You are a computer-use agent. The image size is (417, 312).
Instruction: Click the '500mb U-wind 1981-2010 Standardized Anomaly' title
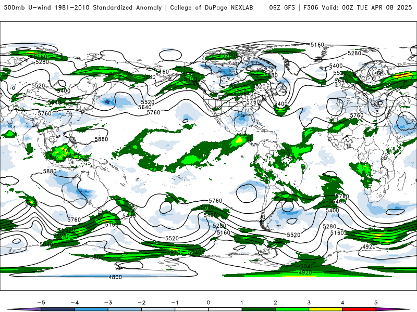tap(83, 8)
